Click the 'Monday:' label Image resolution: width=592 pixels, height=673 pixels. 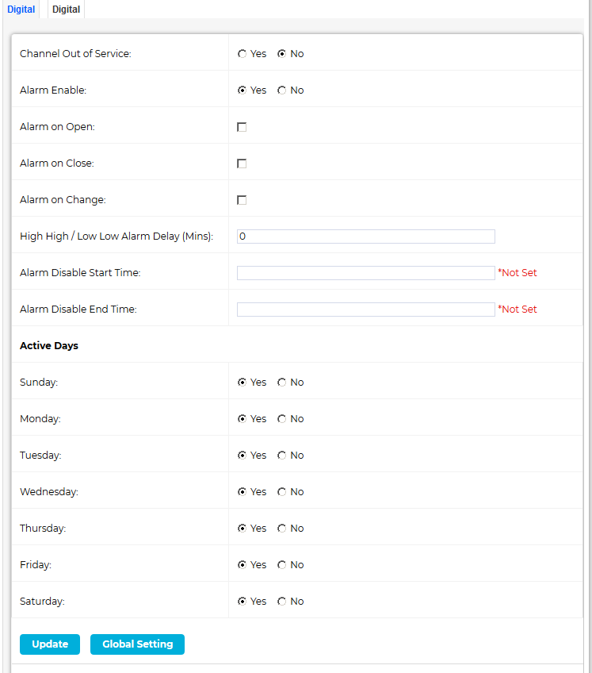[40, 418]
